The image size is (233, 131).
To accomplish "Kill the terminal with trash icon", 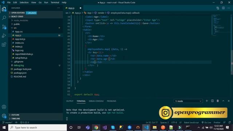I will pos(218,101).
